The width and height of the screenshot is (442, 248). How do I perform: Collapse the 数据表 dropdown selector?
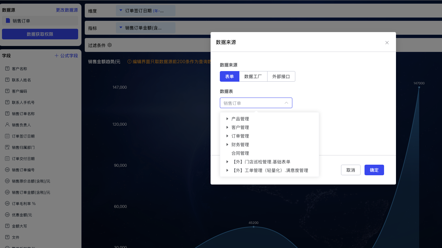tap(286, 103)
